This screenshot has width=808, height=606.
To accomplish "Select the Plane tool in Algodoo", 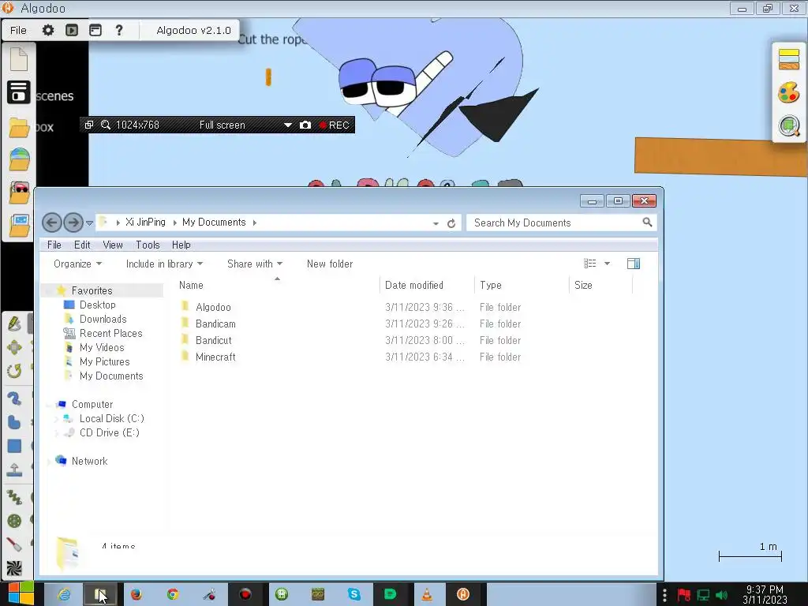I will pyautogui.click(x=14, y=469).
